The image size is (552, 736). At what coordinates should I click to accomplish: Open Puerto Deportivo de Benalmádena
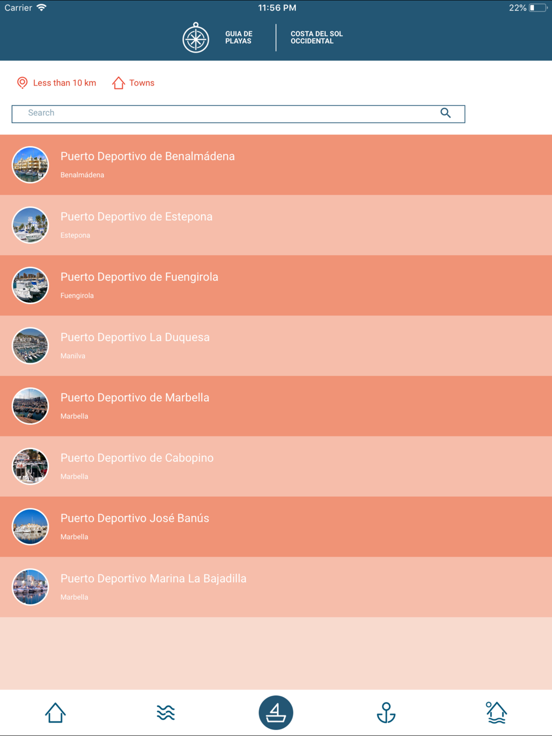click(276, 165)
